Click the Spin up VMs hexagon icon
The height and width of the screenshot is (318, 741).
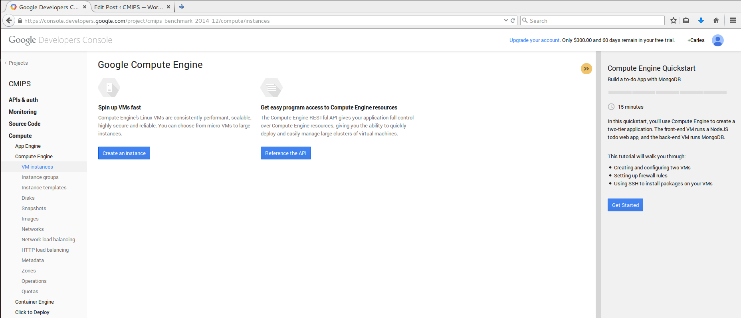[109, 87]
